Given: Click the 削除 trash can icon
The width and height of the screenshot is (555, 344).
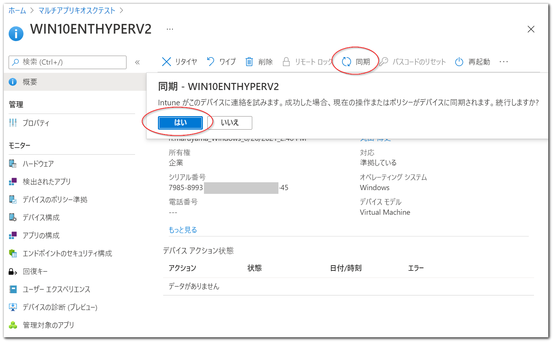Looking at the screenshot, I should (x=249, y=62).
